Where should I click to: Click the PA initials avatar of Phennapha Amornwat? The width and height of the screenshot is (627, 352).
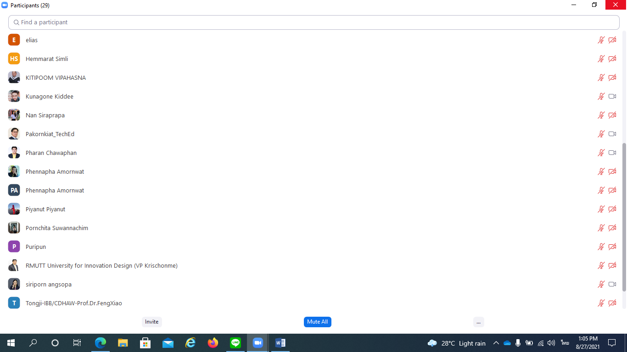tap(14, 190)
